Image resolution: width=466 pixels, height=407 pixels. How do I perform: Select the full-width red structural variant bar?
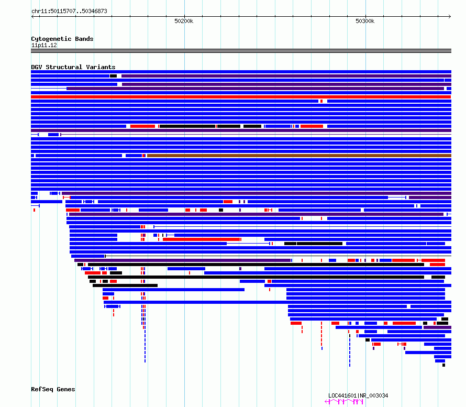(x=241, y=97)
